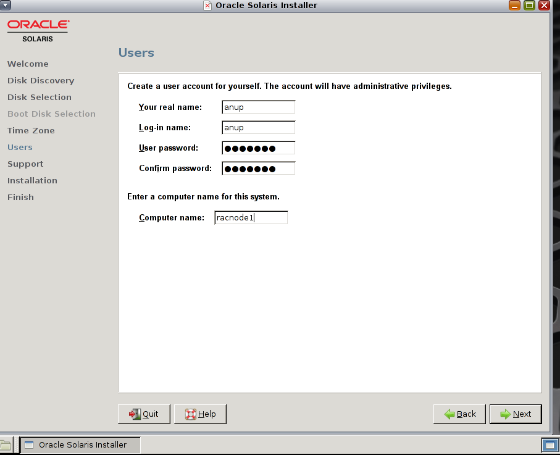Screen dimensions: 560x455
Task: Click the Users page heading
Action: (x=136, y=53)
